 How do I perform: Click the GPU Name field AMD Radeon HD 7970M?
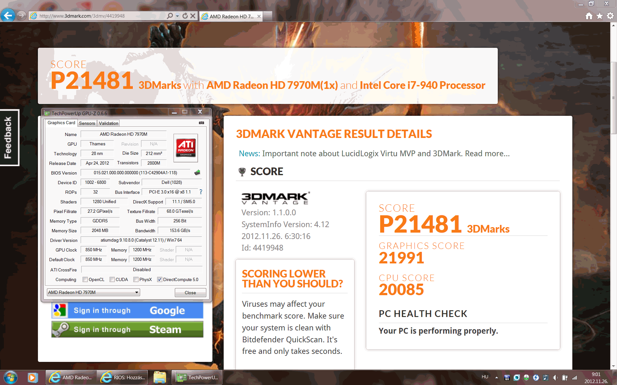[x=123, y=134]
